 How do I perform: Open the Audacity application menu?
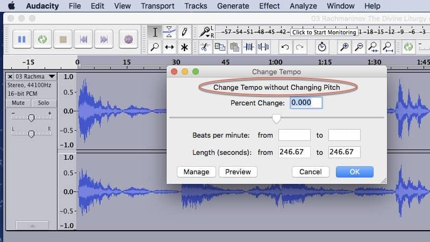42,6
